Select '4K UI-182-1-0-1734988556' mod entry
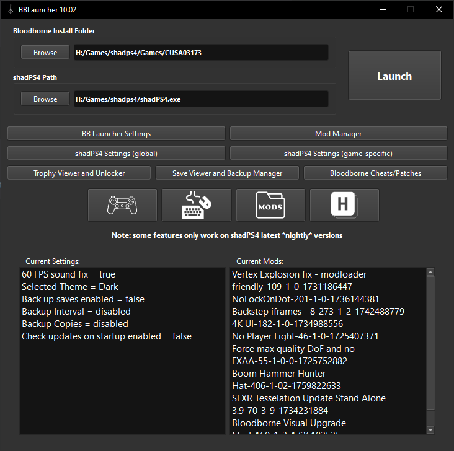 pyautogui.click(x=288, y=324)
